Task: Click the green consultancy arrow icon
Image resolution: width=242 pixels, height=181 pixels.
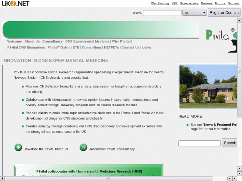Action: pyautogui.click(x=83, y=147)
